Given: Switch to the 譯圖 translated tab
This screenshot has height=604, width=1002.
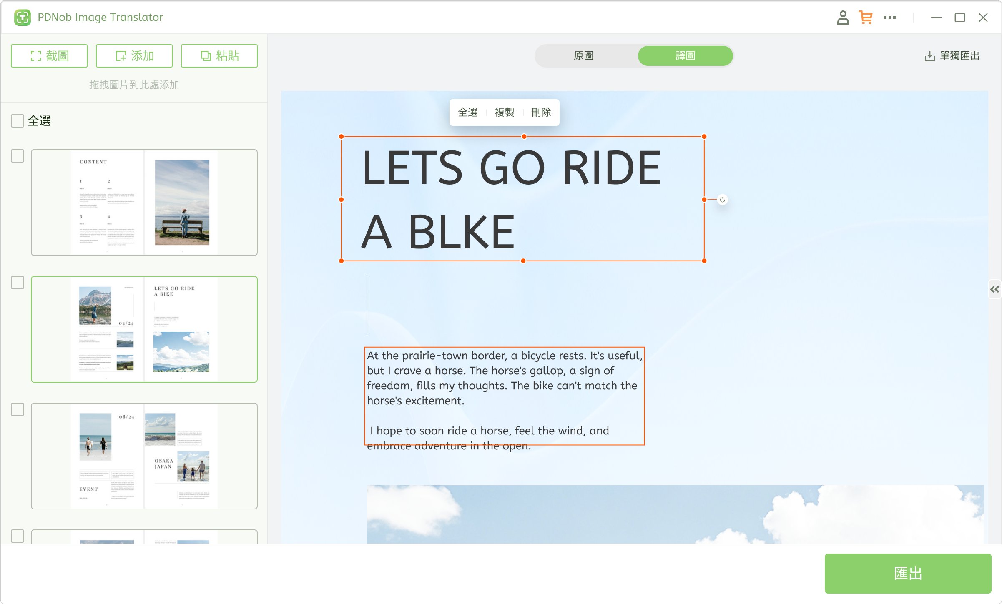Looking at the screenshot, I should tap(685, 56).
